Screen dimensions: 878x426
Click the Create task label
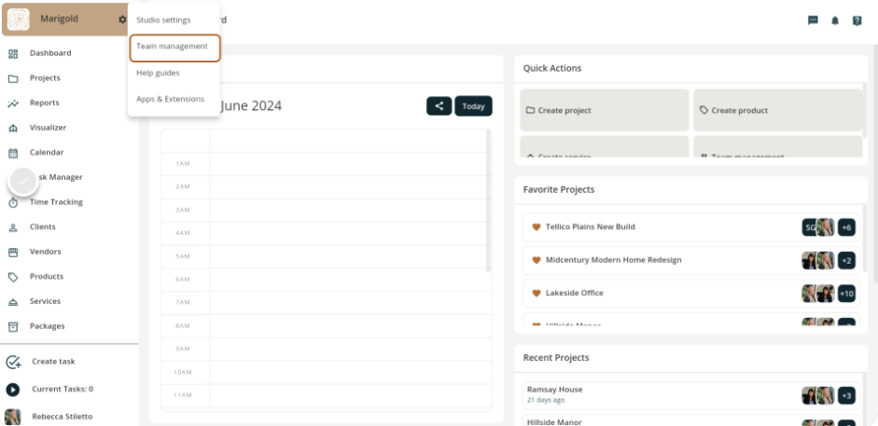pos(53,362)
